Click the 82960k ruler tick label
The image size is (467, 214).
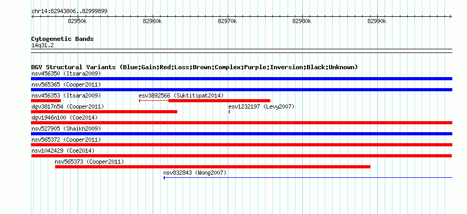(152, 21)
